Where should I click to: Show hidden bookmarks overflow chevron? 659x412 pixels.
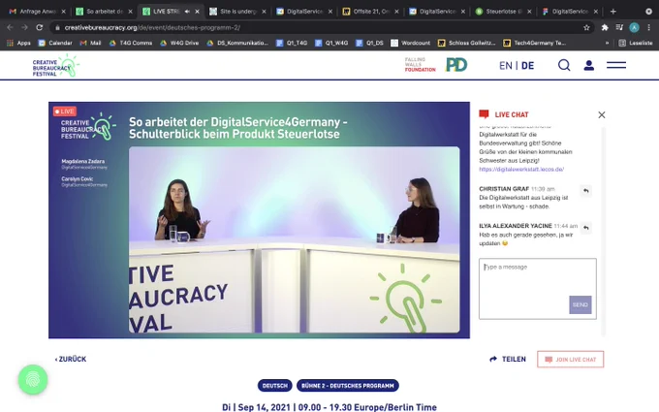coord(607,43)
